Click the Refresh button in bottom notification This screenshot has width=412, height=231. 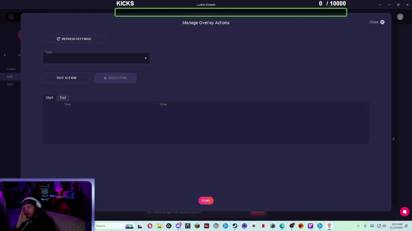(x=257, y=212)
